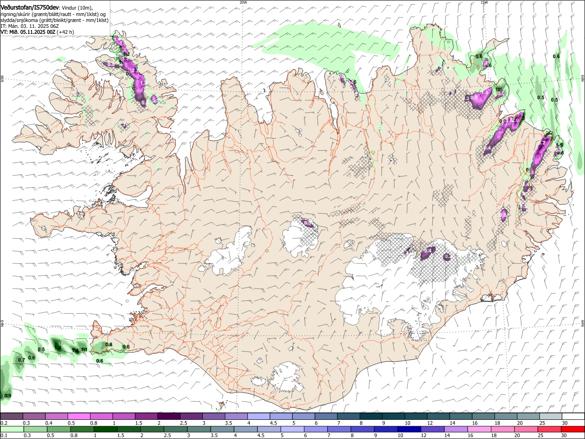This screenshot has height=439, width=585.
Task: Select pale grey upper legend swatch 25–30
Action: click(x=550, y=416)
